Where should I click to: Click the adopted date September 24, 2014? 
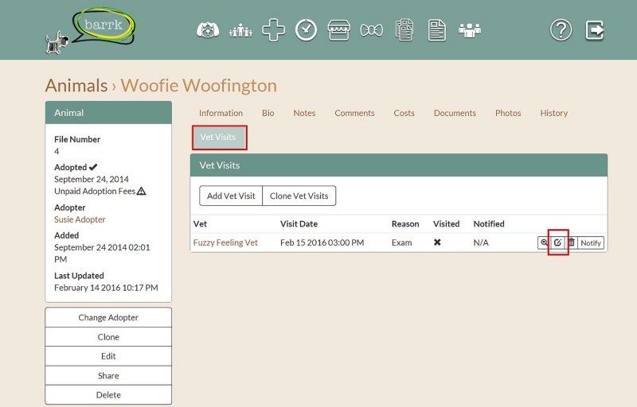click(92, 179)
